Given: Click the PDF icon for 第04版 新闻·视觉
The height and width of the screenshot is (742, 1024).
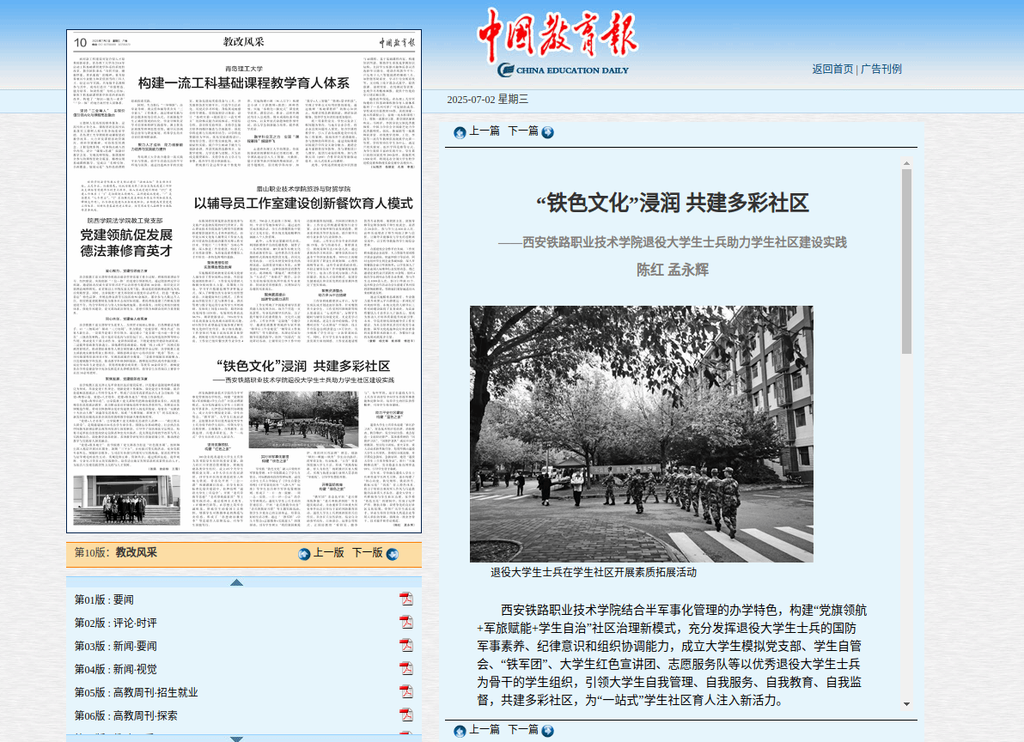Looking at the screenshot, I should pos(406,669).
